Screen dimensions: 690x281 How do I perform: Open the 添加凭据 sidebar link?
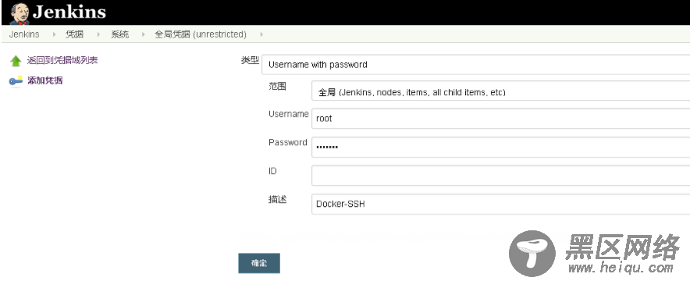[x=45, y=80]
